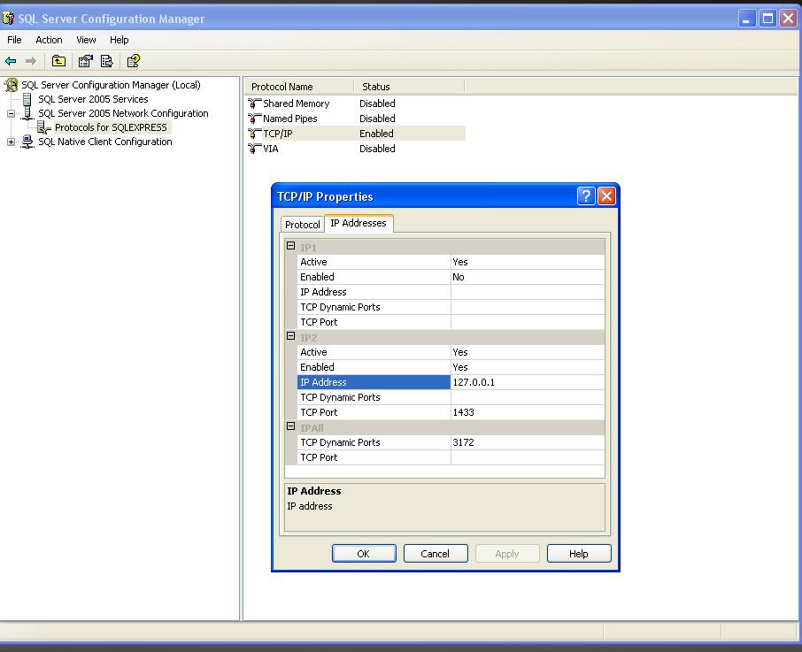Click the Named Pipes protocol icon
The width and height of the screenshot is (802, 652).
pos(254,119)
